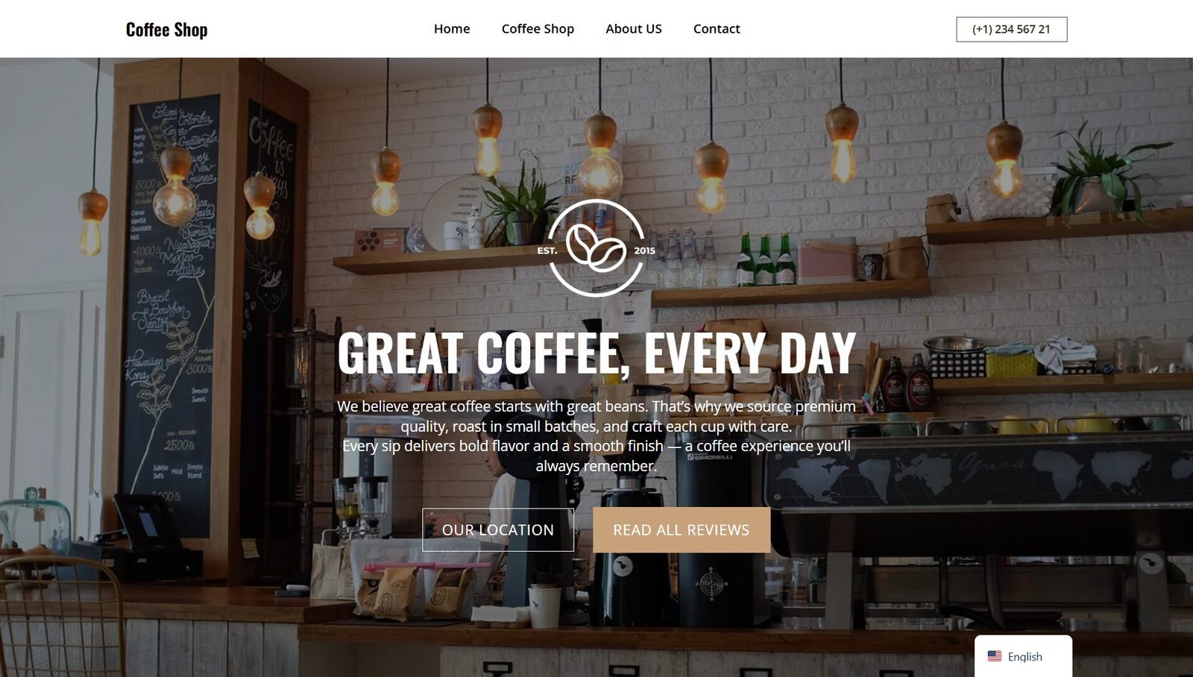This screenshot has width=1193, height=677.
Task: Click the 2015 label beside the beans
Action: tap(645, 251)
